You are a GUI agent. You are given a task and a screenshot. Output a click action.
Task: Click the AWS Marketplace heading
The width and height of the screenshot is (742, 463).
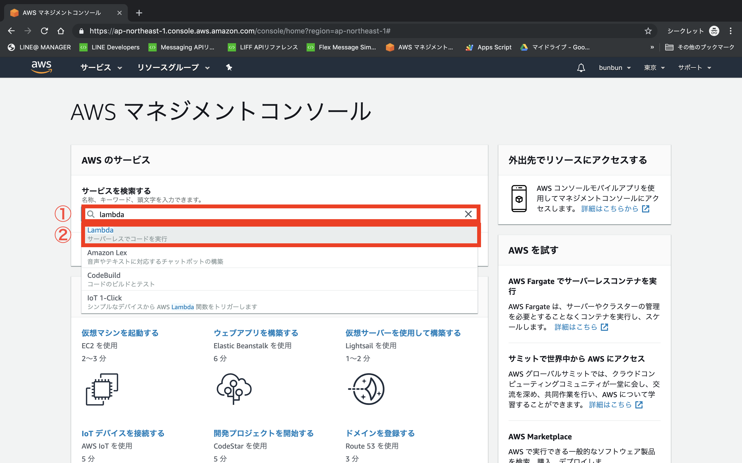540,437
